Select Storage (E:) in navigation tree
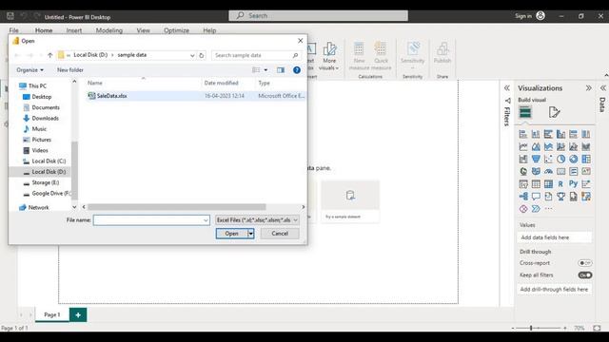This screenshot has width=609, height=342. click(x=46, y=182)
